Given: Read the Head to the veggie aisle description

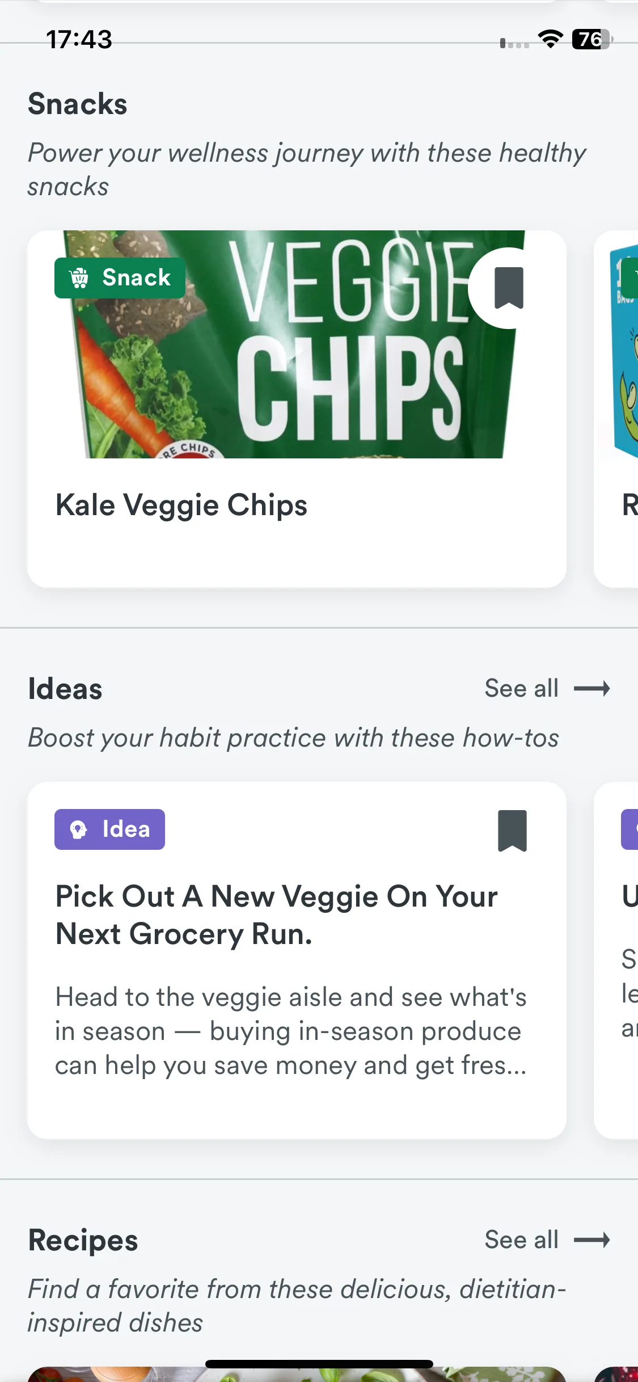Looking at the screenshot, I should 291,1031.
